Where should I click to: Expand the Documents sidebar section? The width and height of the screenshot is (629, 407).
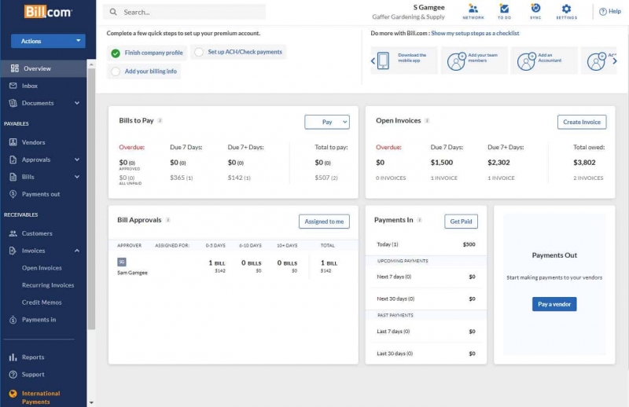[x=77, y=103]
